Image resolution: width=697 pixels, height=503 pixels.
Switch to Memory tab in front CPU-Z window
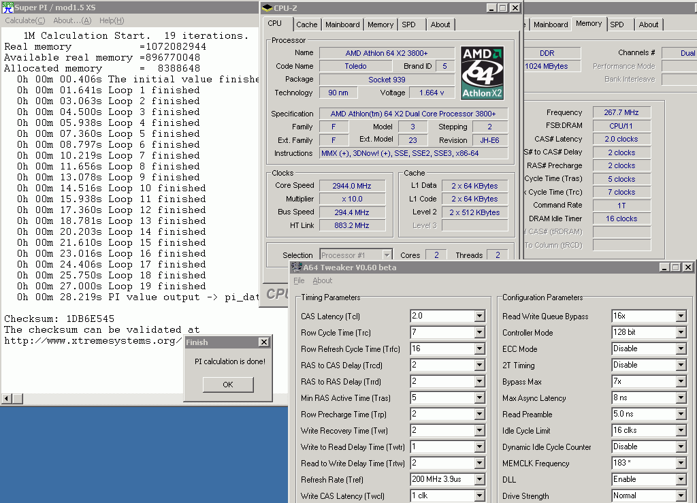pos(380,25)
